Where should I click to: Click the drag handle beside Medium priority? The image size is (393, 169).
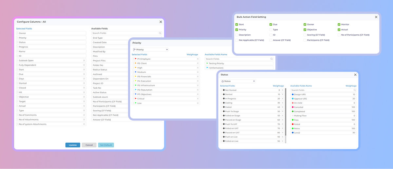[133, 72]
